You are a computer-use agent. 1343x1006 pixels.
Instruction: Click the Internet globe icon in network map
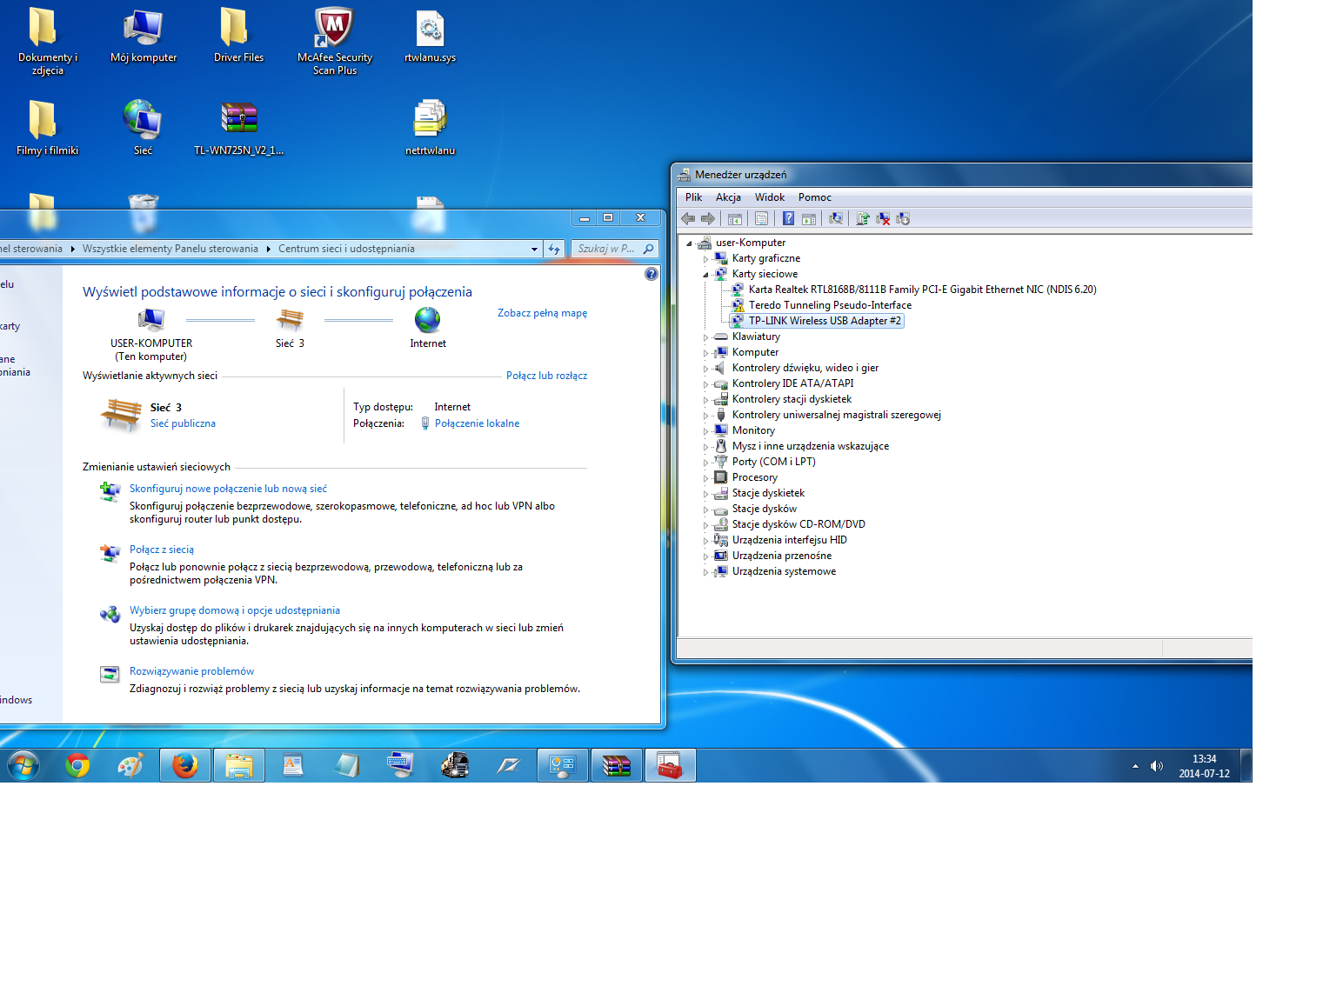pyautogui.click(x=428, y=320)
